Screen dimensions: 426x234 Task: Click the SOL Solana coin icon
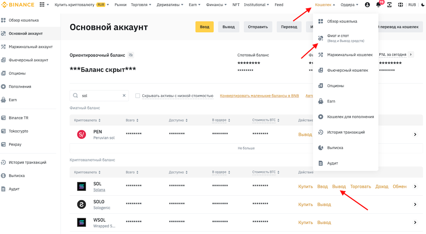[82, 187]
